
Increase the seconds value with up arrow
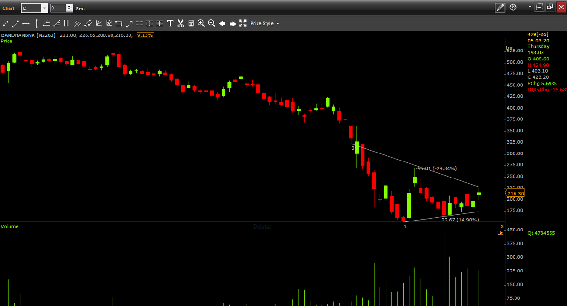coord(69,6)
